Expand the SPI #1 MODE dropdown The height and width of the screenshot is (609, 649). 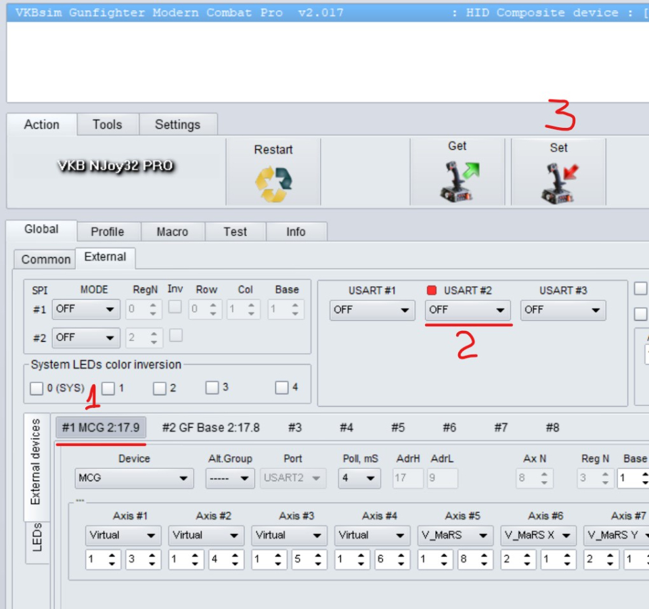point(86,309)
